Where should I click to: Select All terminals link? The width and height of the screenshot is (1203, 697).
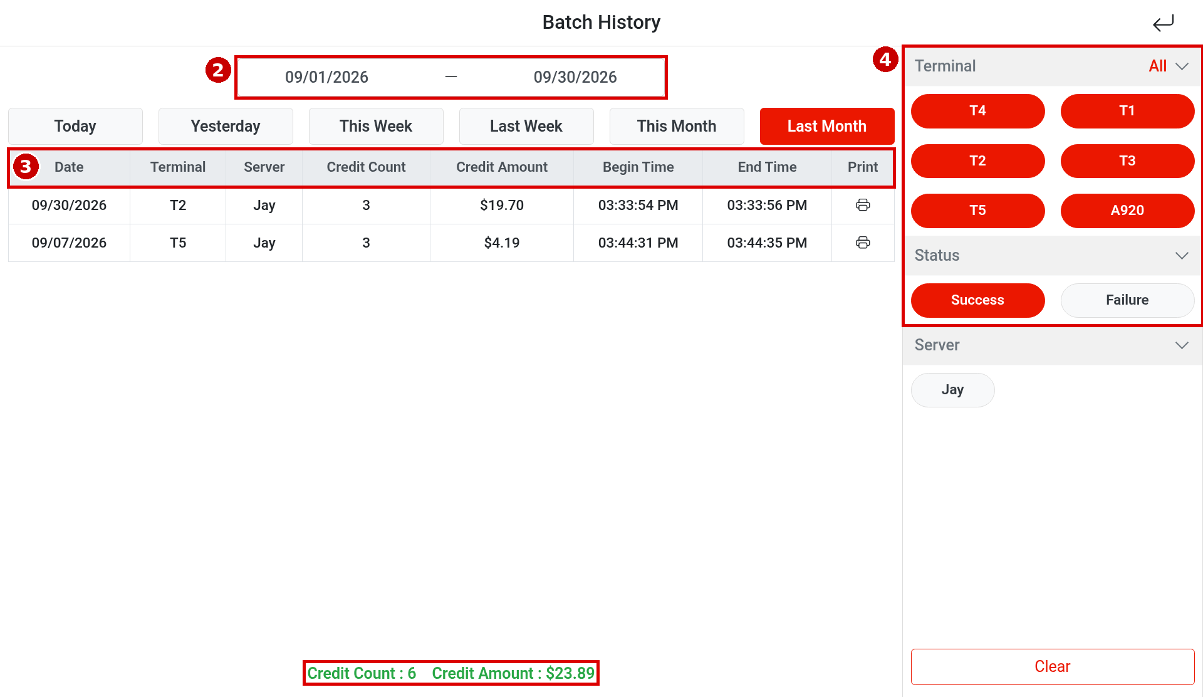pos(1157,66)
